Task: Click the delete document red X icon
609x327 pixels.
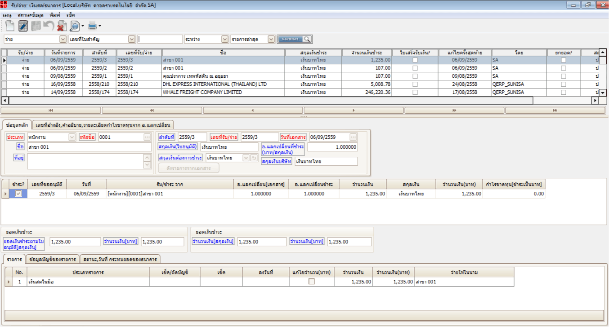Action: [62, 26]
